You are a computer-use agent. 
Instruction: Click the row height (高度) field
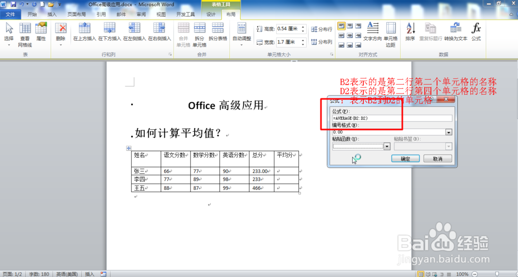click(288, 29)
